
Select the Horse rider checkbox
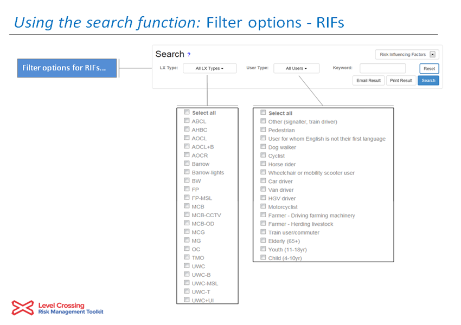point(263,164)
